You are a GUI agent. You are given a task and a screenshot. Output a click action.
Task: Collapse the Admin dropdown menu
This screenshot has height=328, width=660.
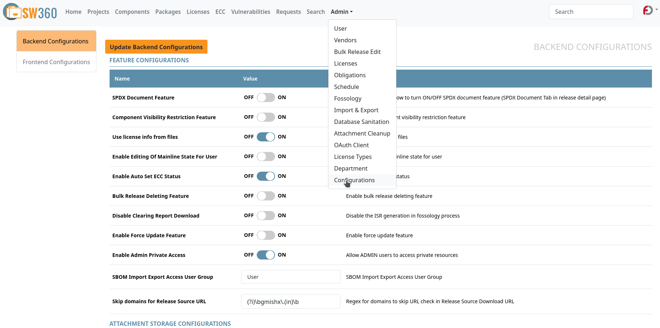(x=342, y=12)
